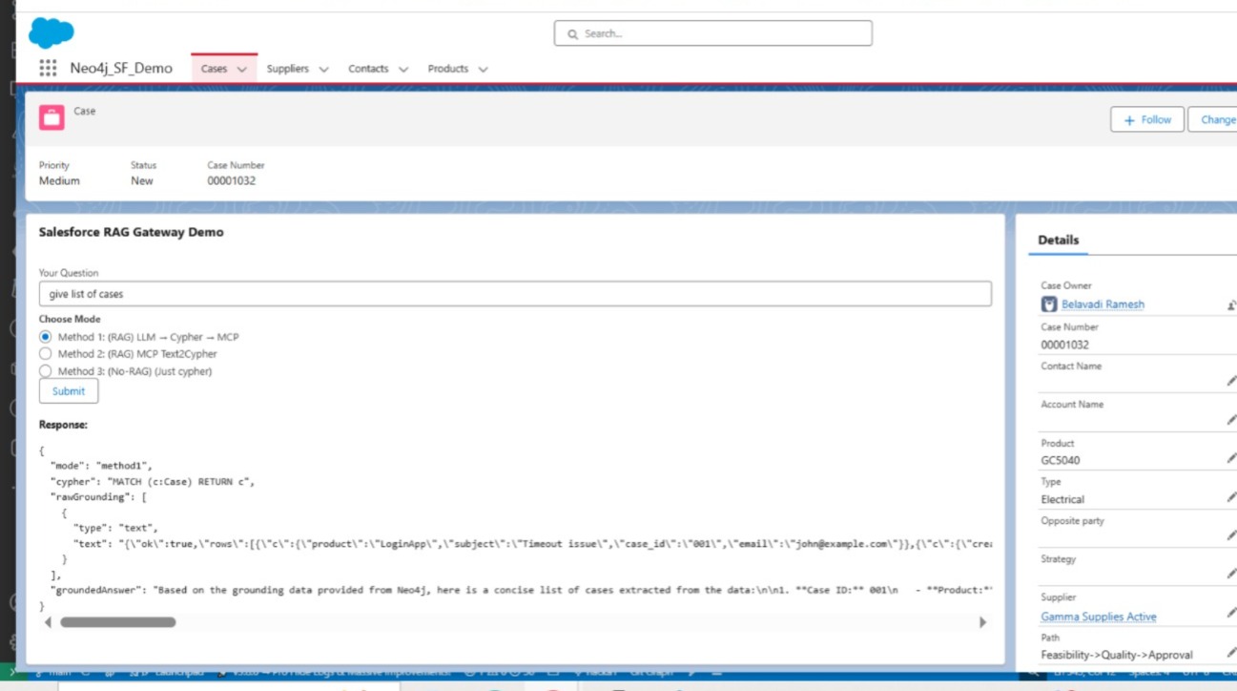
Task: Edit Path field pencil icon
Action: 1231,652
